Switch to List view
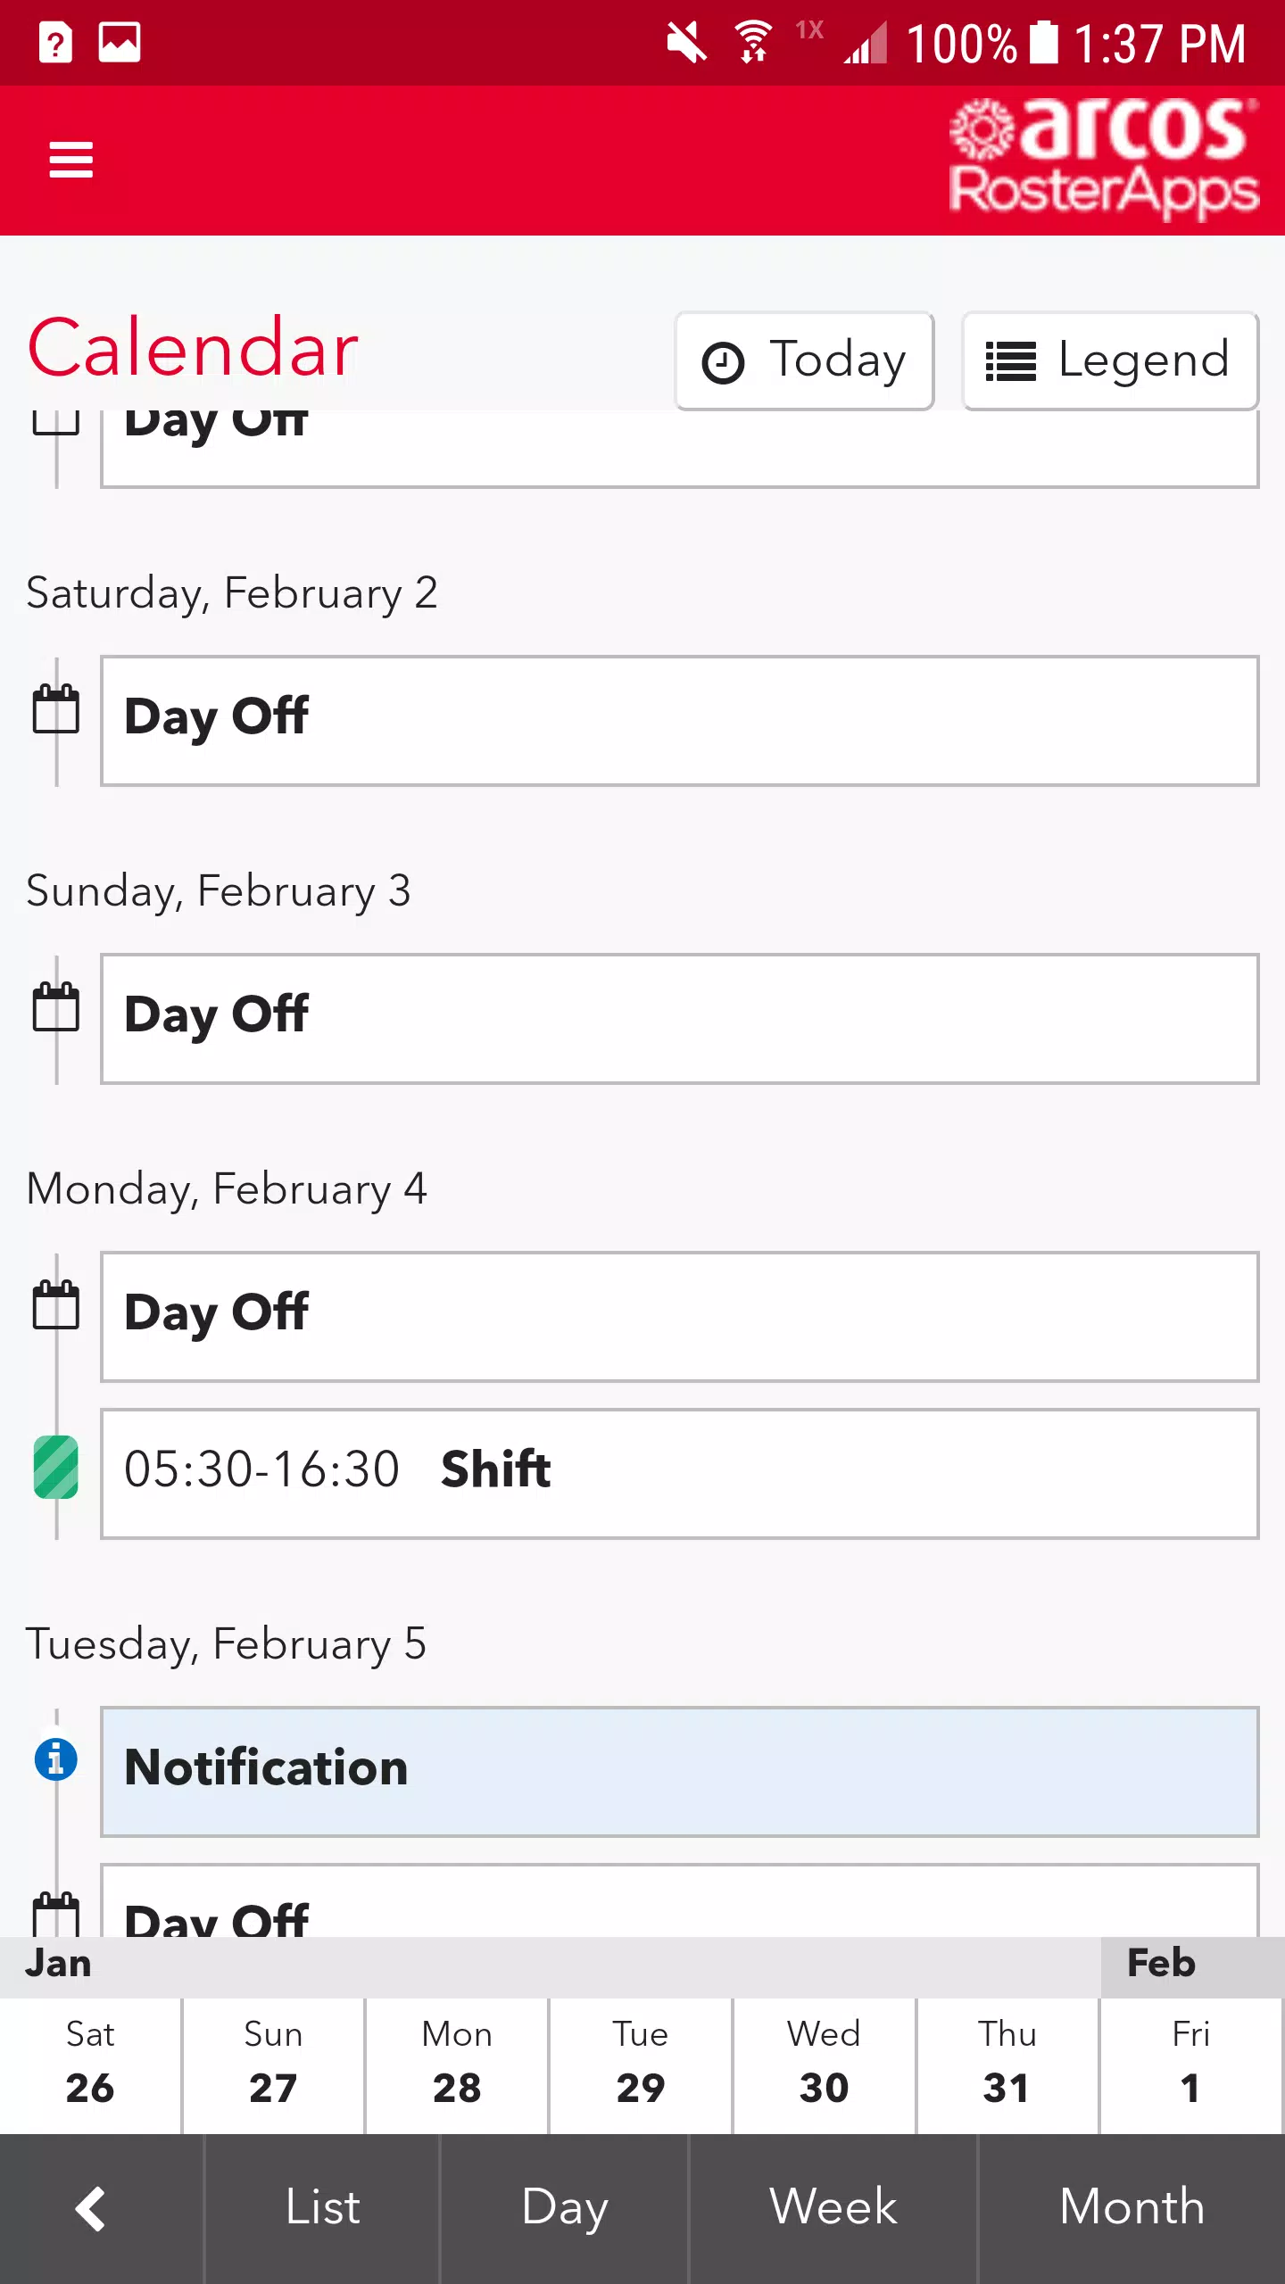The image size is (1285, 2284). point(322,2209)
